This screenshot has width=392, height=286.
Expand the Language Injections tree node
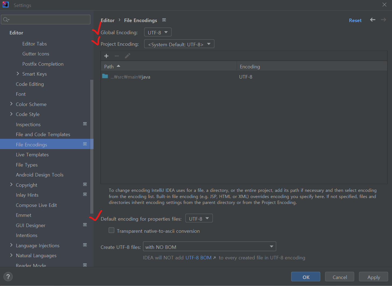point(11,245)
